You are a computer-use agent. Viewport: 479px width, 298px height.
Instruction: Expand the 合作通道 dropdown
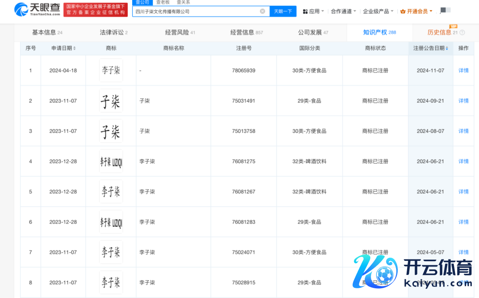[x=344, y=11]
